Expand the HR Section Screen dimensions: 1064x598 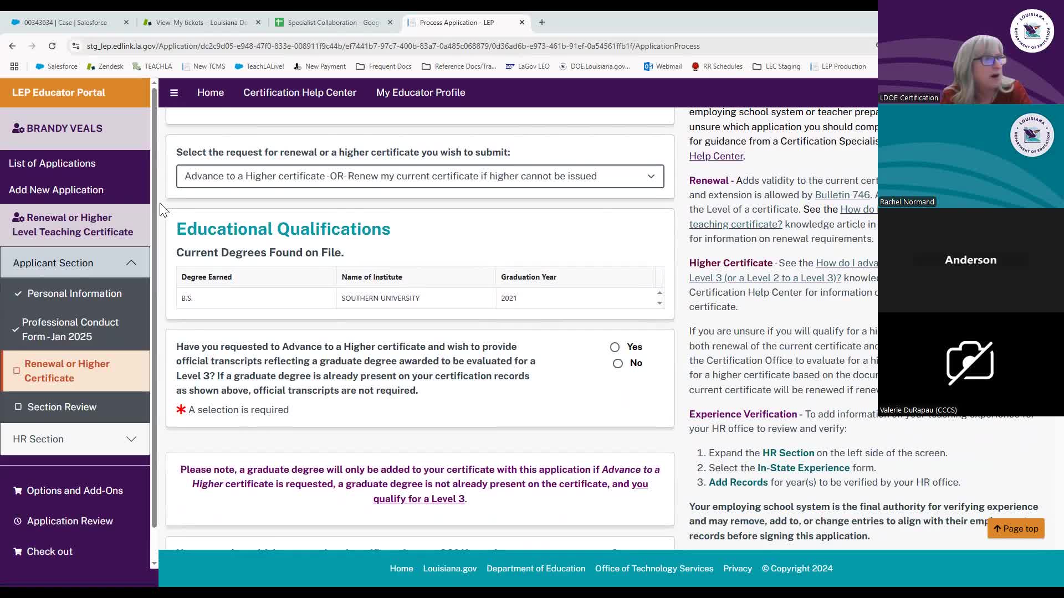click(x=131, y=439)
